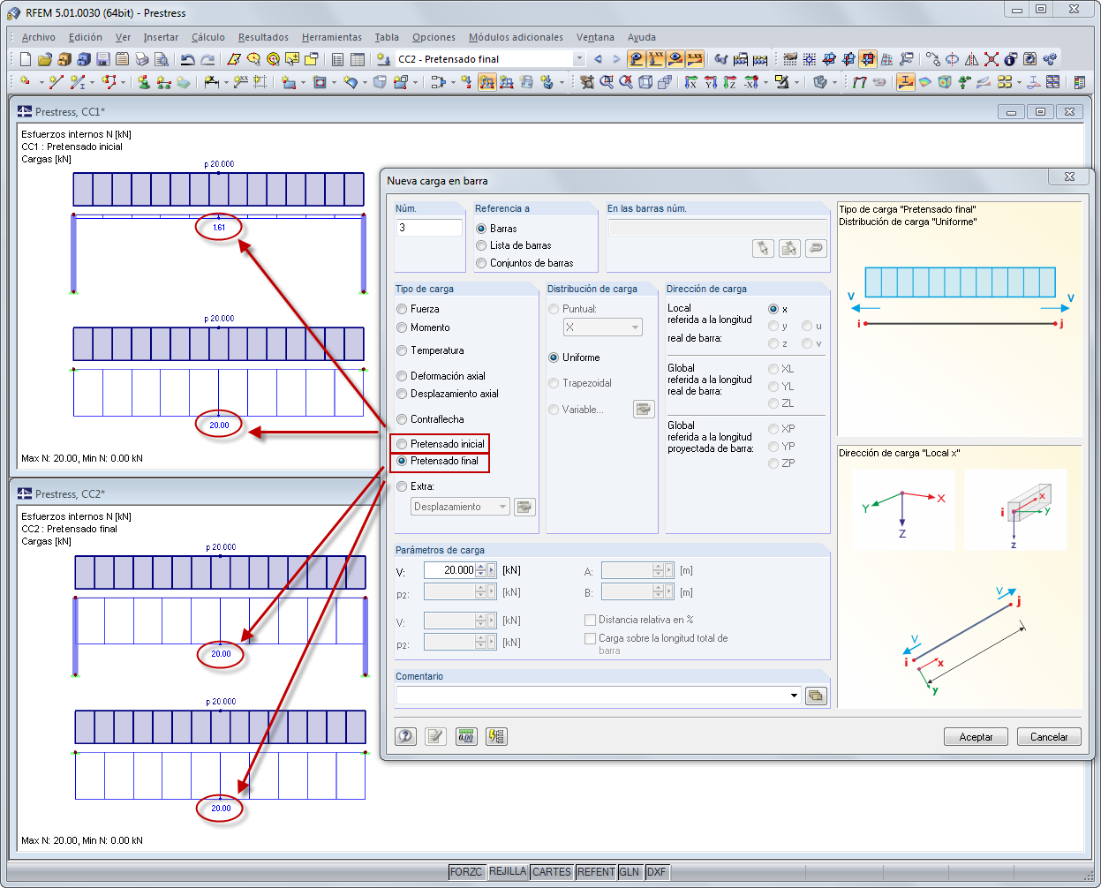Viewport: 1101px width, 888px height.
Task: Open the Módulos adicionales menu
Action: [516, 37]
